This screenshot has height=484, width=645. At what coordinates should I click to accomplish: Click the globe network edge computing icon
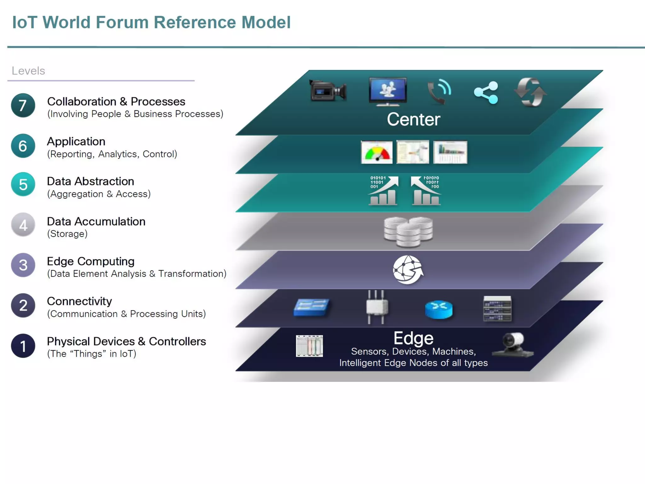408,270
